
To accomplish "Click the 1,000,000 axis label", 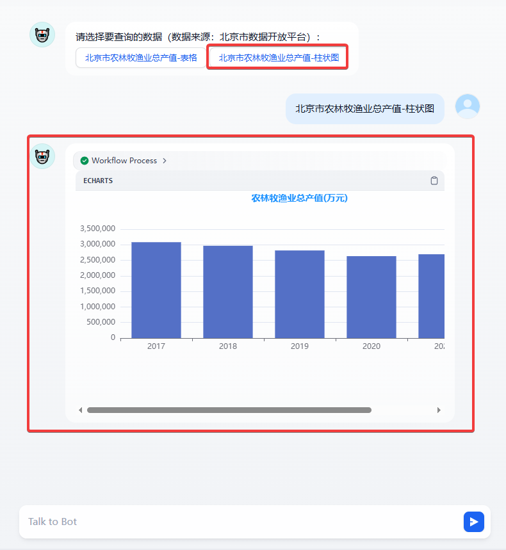I will click(97, 307).
